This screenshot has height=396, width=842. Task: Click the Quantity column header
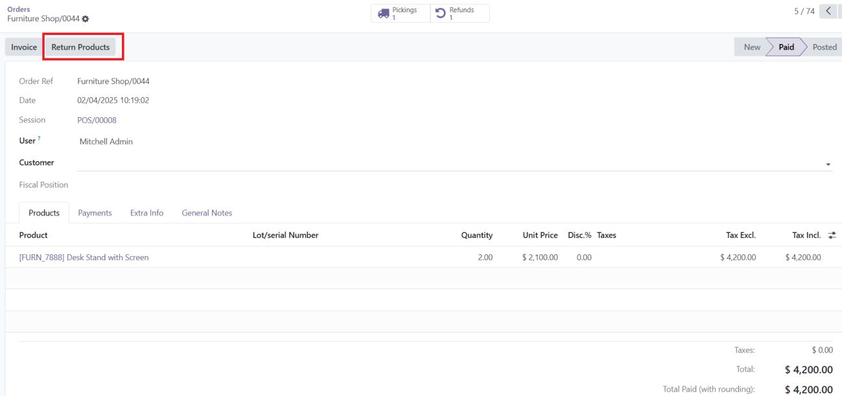click(x=476, y=236)
